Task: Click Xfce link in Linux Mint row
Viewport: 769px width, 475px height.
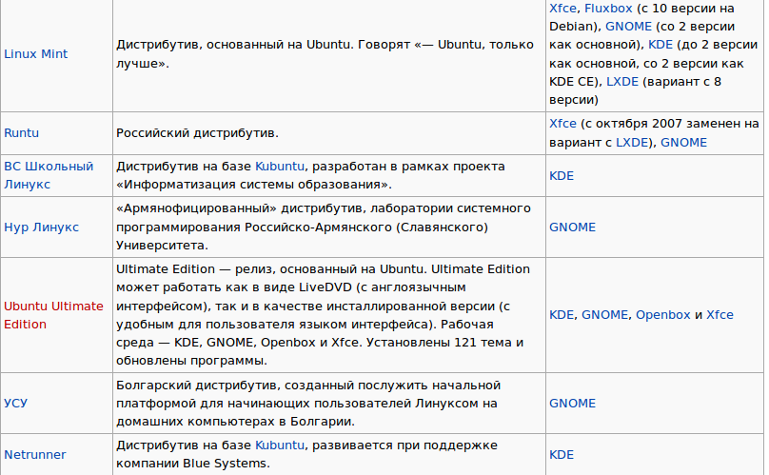Action: click(x=562, y=9)
